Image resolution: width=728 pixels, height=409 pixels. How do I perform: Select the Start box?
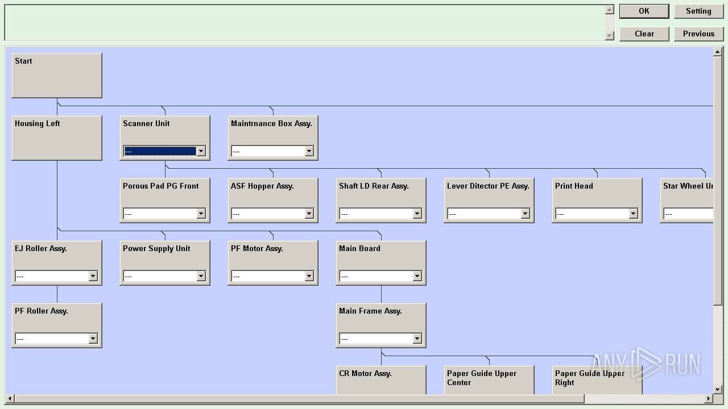pyautogui.click(x=57, y=76)
